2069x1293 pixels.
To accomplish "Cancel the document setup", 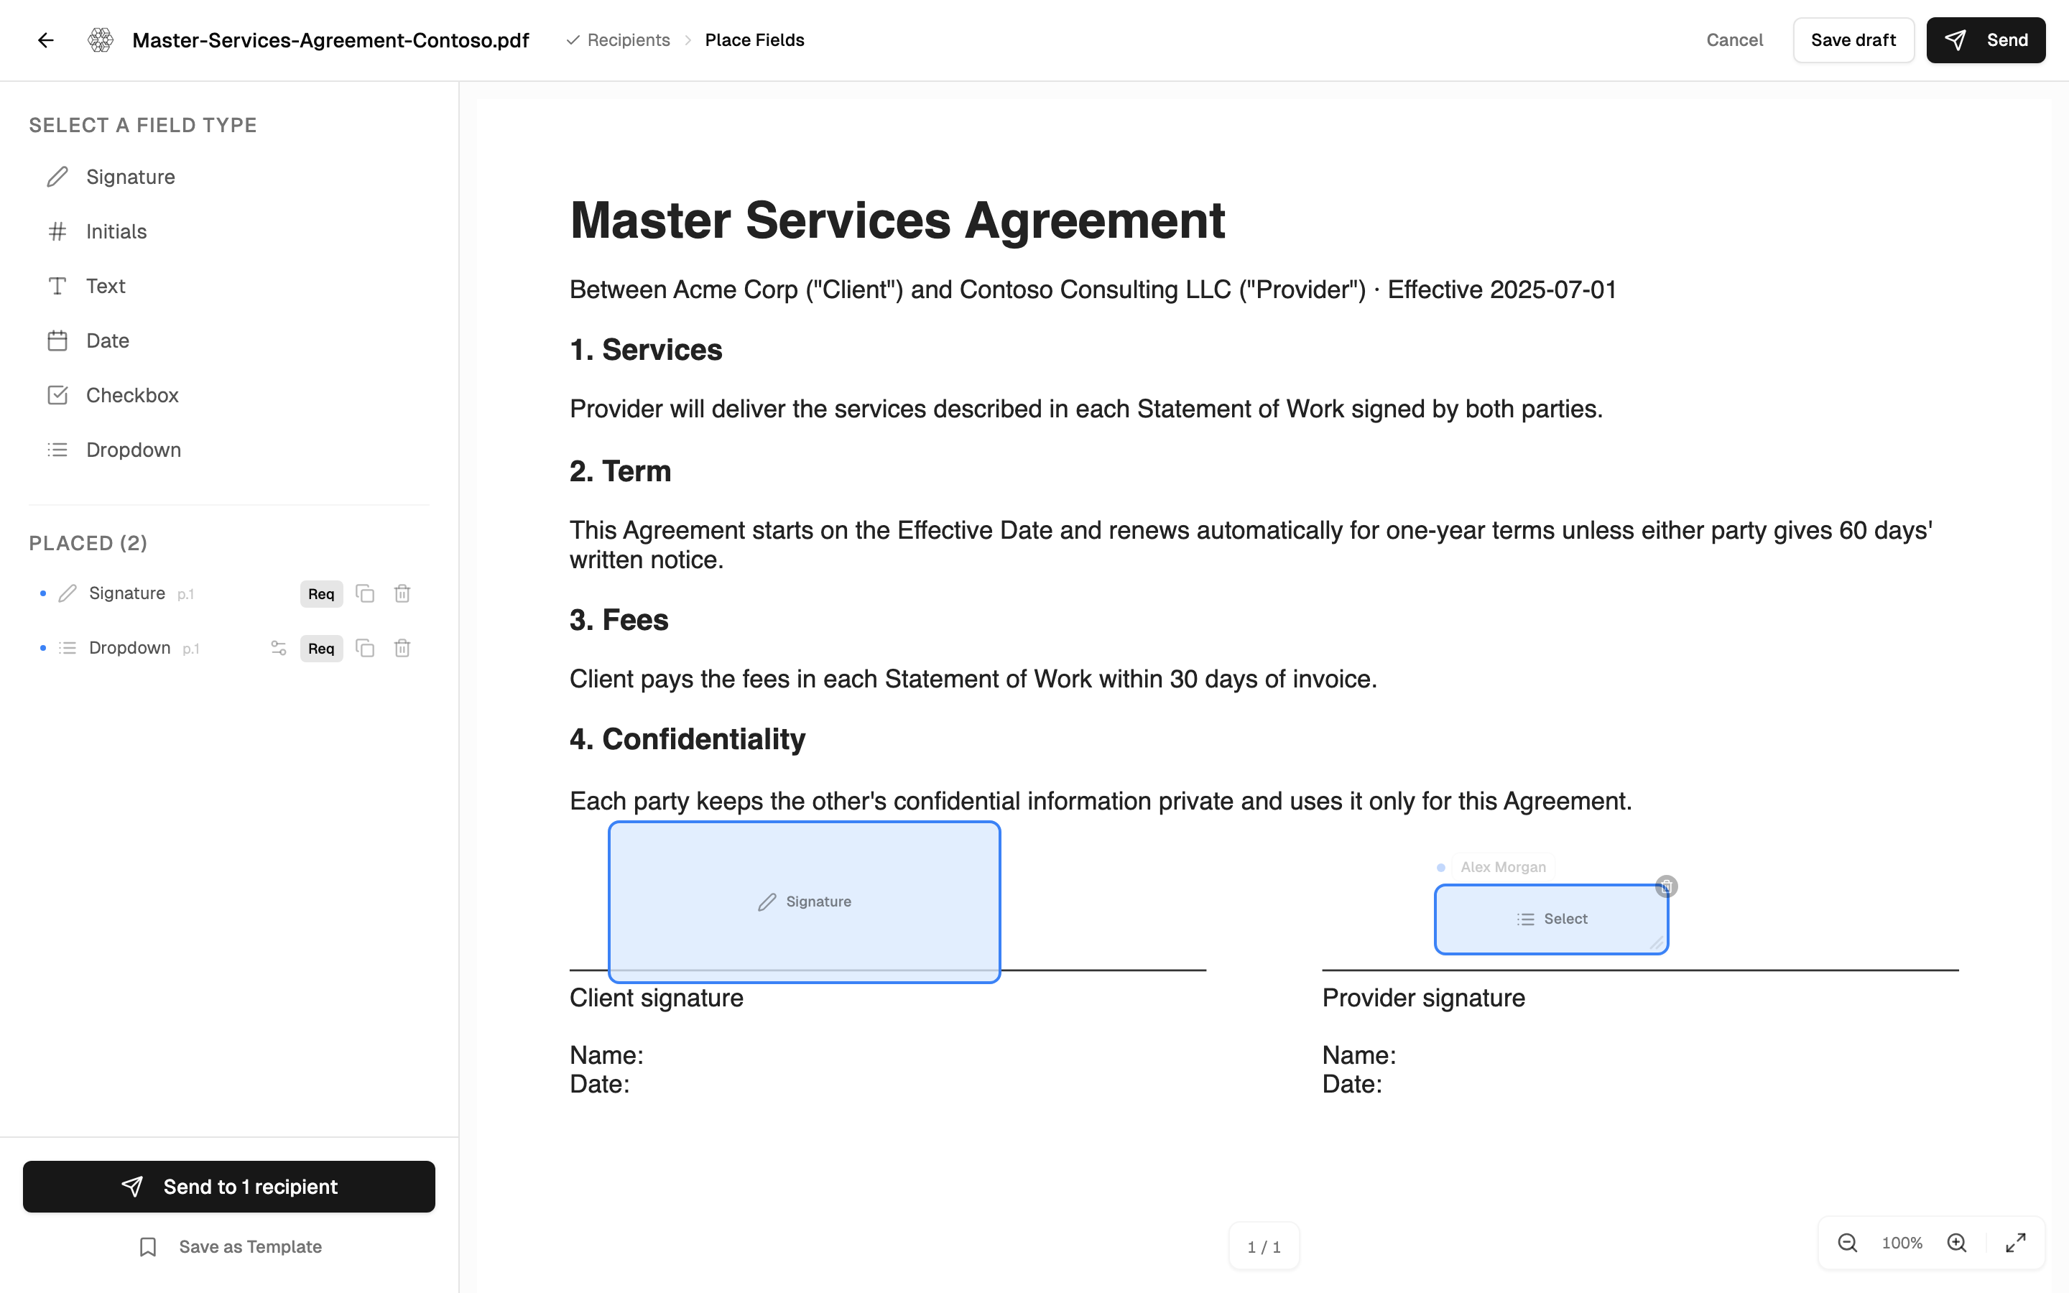I will tap(1735, 40).
